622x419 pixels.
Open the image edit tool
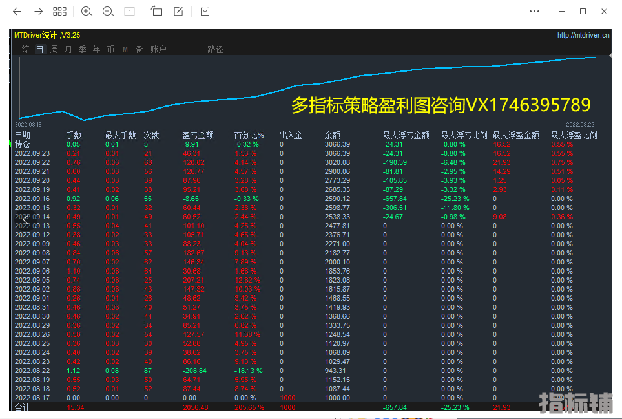tap(178, 11)
